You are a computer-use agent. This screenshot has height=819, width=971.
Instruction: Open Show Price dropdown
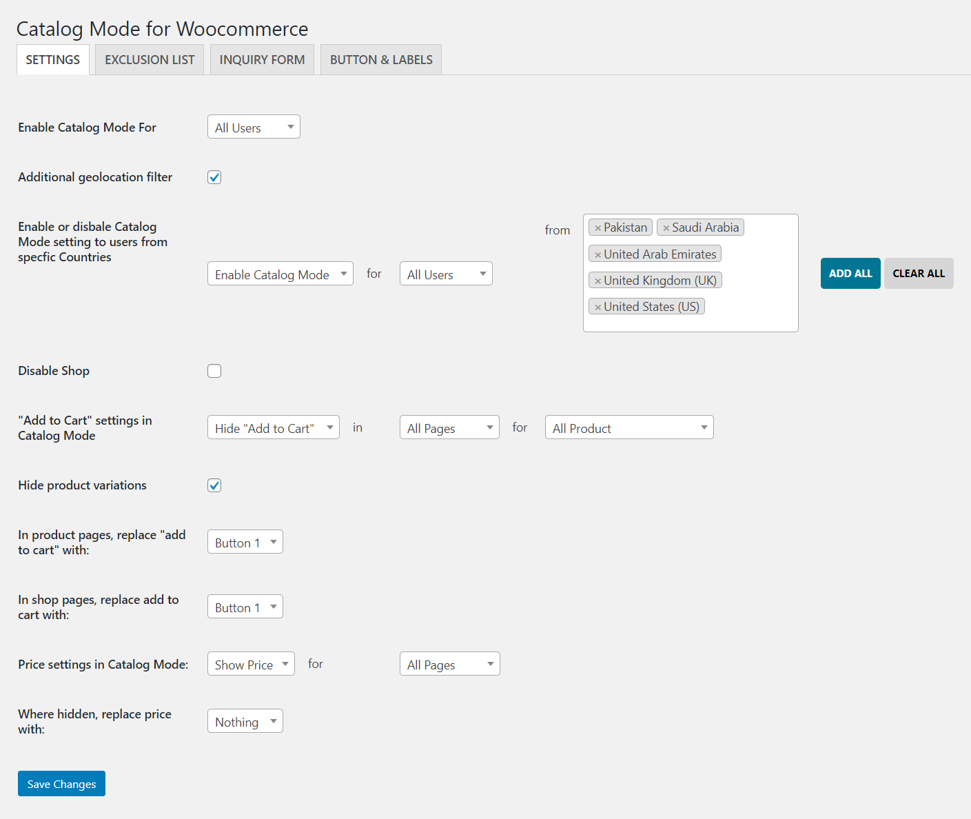coord(251,664)
